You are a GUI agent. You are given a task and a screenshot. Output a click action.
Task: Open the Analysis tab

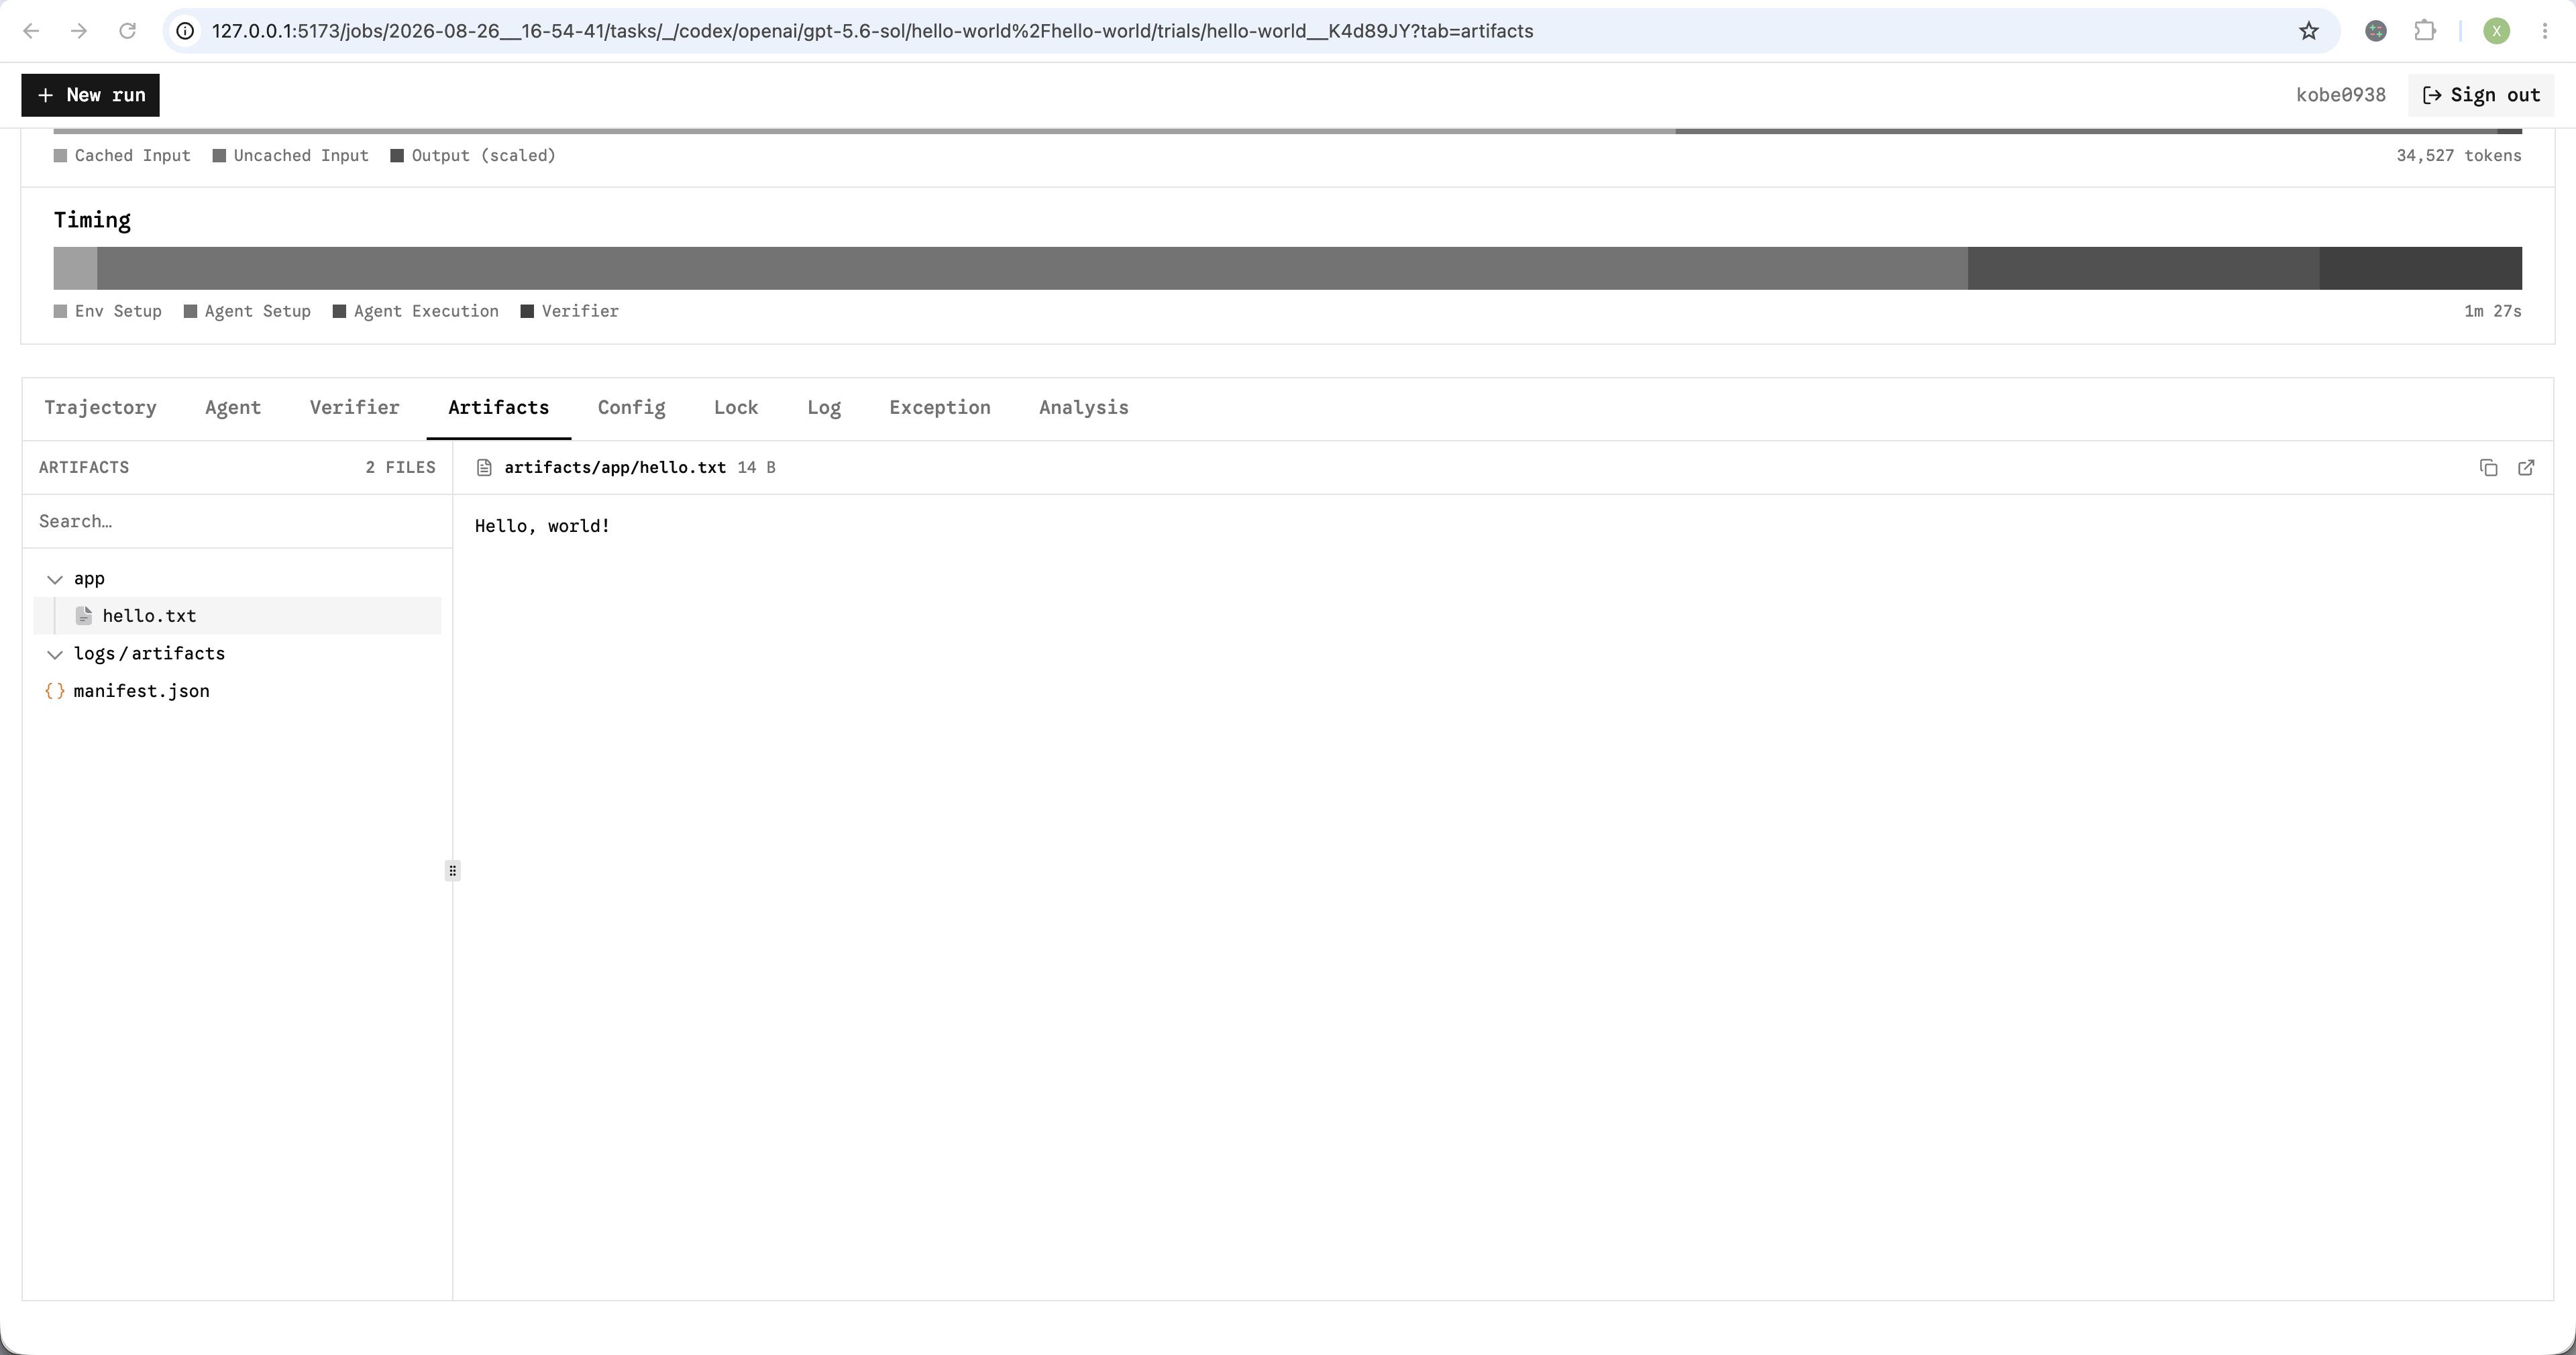pyautogui.click(x=1083, y=408)
